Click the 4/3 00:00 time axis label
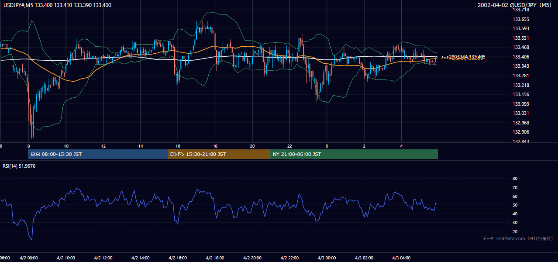 pos(327,258)
